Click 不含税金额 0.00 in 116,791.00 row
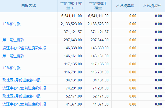This screenshot has height=108, width=165. coord(158,72)
